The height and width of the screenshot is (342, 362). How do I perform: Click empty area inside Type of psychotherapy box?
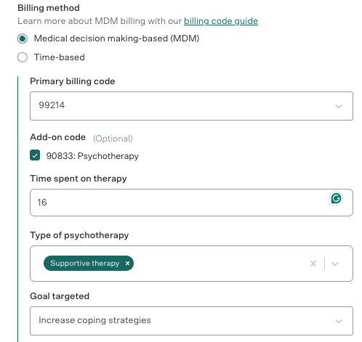pyautogui.click(x=218, y=264)
